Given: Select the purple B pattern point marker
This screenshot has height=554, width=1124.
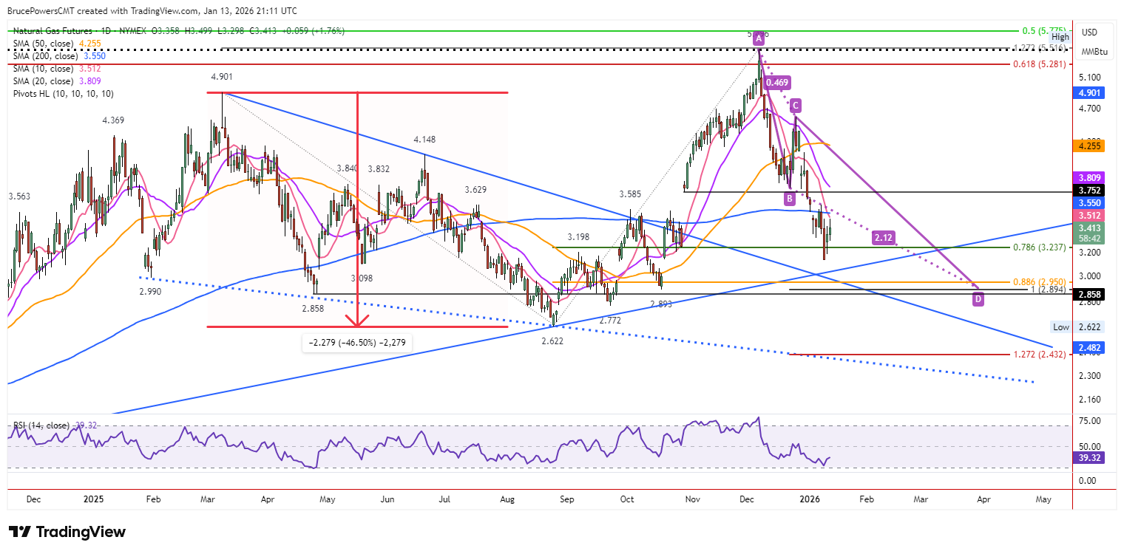Looking at the screenshot, I should point(789,198).
